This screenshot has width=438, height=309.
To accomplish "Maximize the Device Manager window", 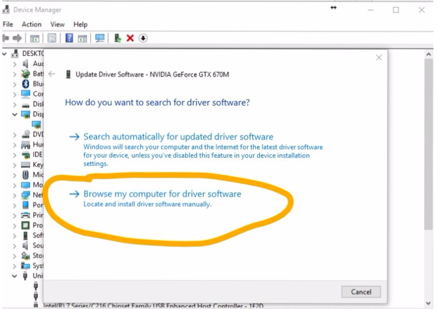I will (x=396, y=10).
